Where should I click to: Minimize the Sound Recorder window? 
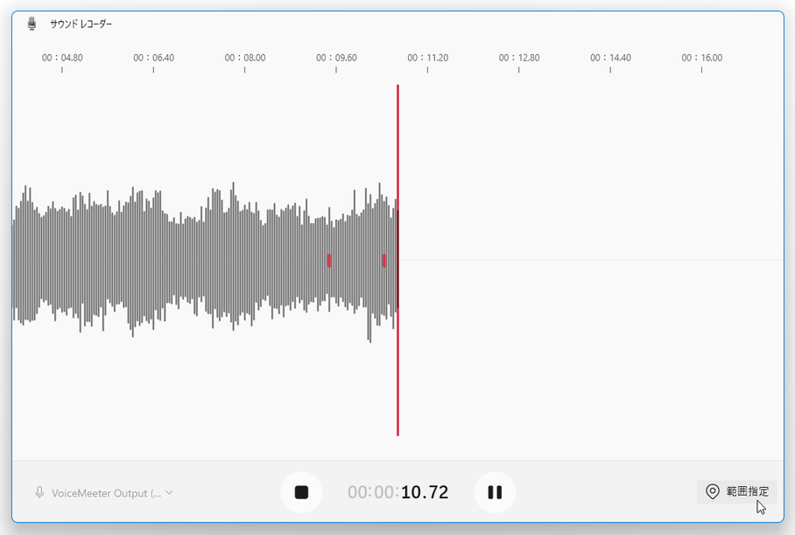tap(696, 24)
